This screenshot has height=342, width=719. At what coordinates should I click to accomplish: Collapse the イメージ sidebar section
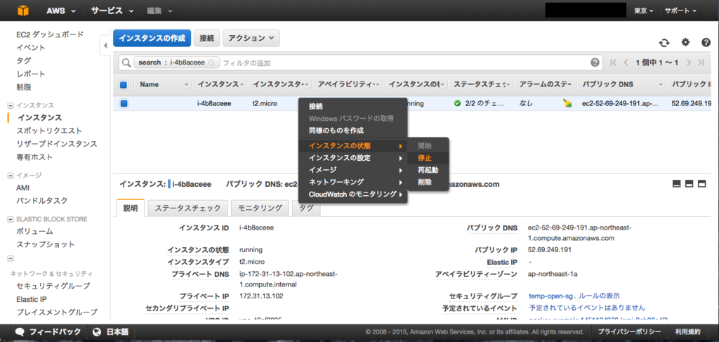pyautogui.click(x=11, y=175)
